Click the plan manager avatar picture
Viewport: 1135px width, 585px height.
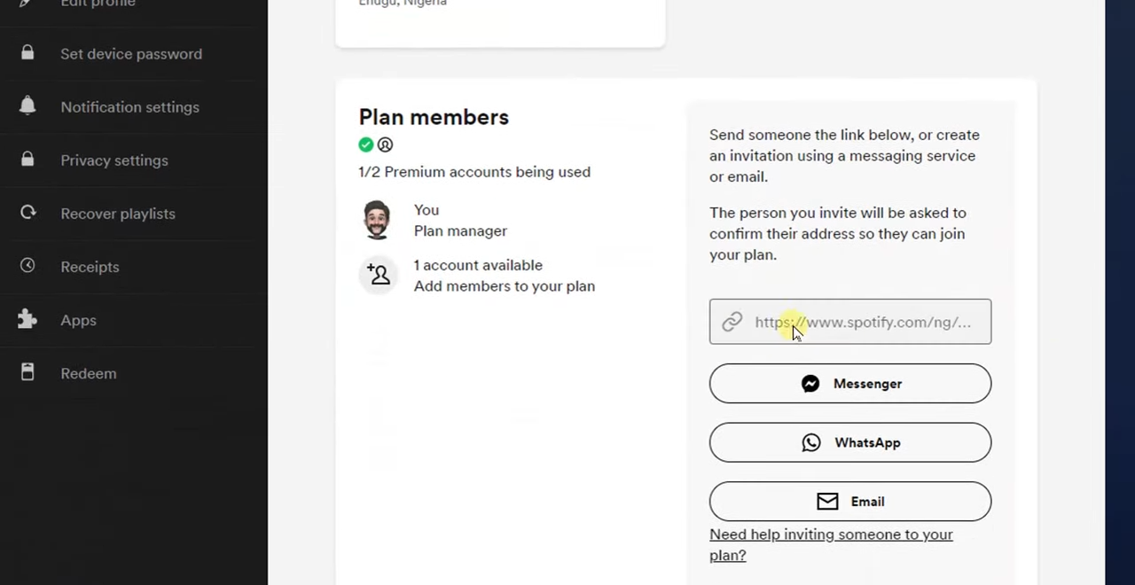coord(377,220)
